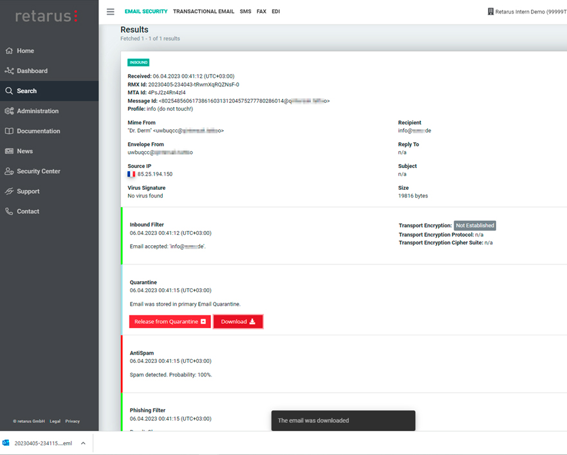Click the retarus GmbH copyright link
The width and height of the screenshot is (567, 455).
(29, 421)
